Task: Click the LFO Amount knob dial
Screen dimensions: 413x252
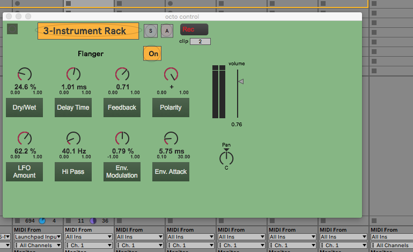Action: pyautogui.click(x=25, y=139)
